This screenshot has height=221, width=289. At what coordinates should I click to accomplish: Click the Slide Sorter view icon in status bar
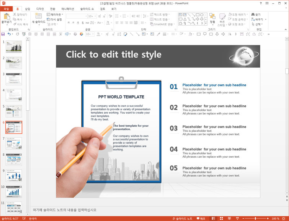coord(221,218)
